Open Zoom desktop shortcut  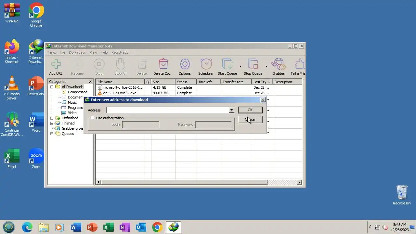pos(36,159)
